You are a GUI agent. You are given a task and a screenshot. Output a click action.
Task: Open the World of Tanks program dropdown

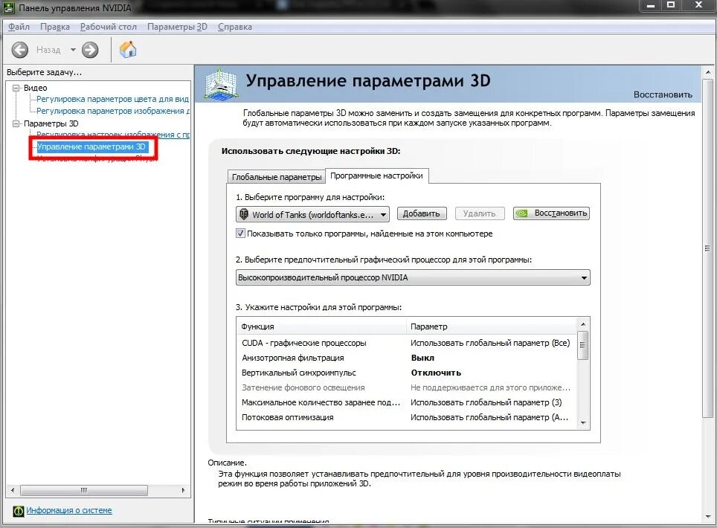313,214
